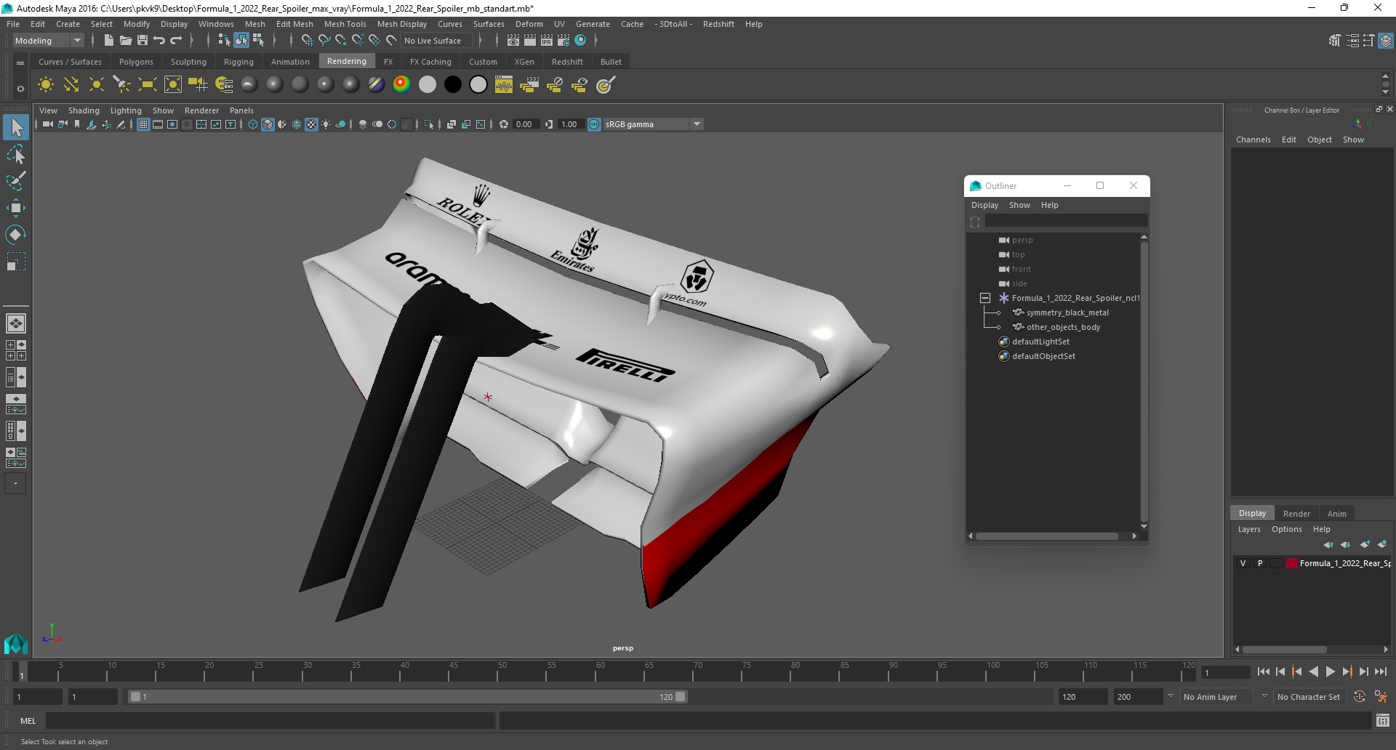This screenshot has width=1396, height=750.
Task: Toggle textured display in viewport toolbar
Action: click(311, 124)
